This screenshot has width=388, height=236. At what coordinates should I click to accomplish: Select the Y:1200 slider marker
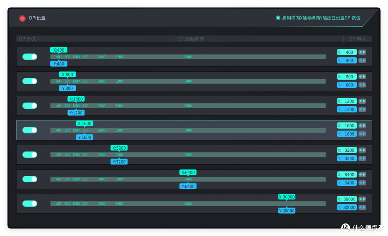[x=76, y=113]
